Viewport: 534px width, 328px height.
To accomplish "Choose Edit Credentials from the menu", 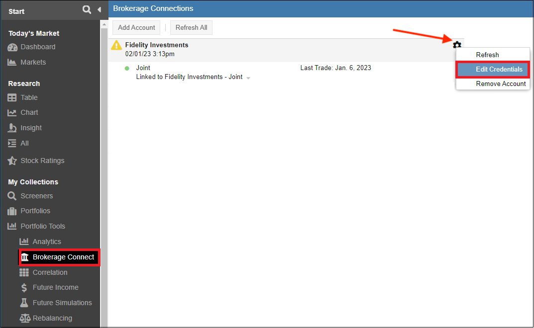I will tap(493, 70).
